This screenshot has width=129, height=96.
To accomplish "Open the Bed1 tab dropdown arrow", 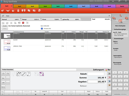I will [11, 6].
